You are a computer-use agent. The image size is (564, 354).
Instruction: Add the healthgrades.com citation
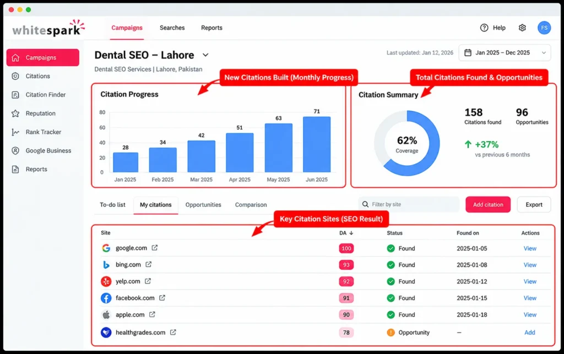point(529,333)
